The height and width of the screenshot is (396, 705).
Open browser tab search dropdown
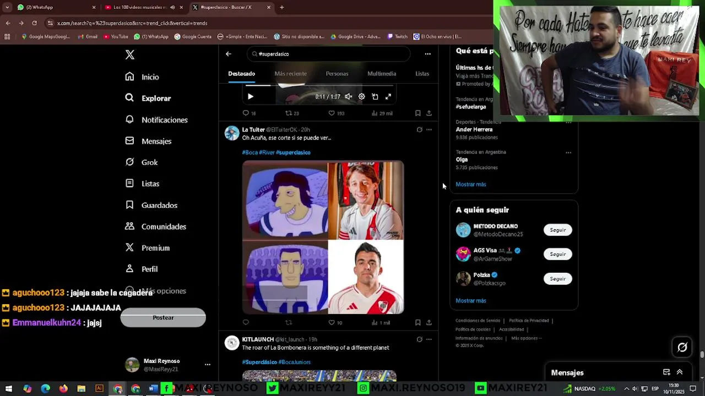(7, 7)
